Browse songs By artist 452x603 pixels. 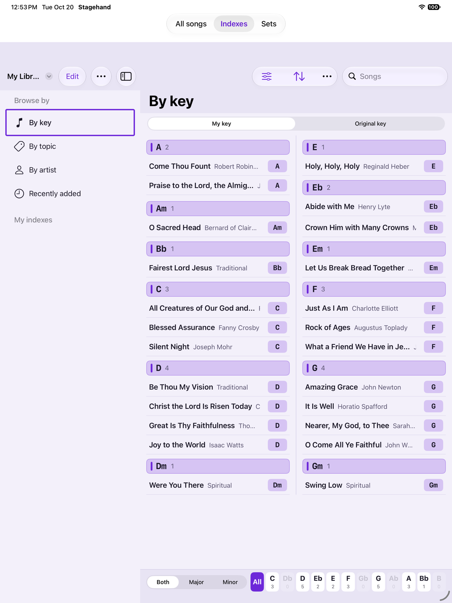pyautogui.click(x=70, y=170)
